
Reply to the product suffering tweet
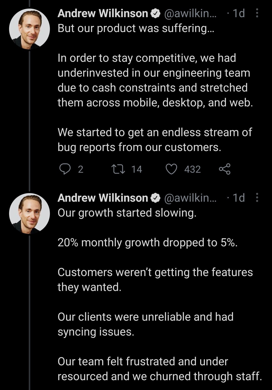65,169
